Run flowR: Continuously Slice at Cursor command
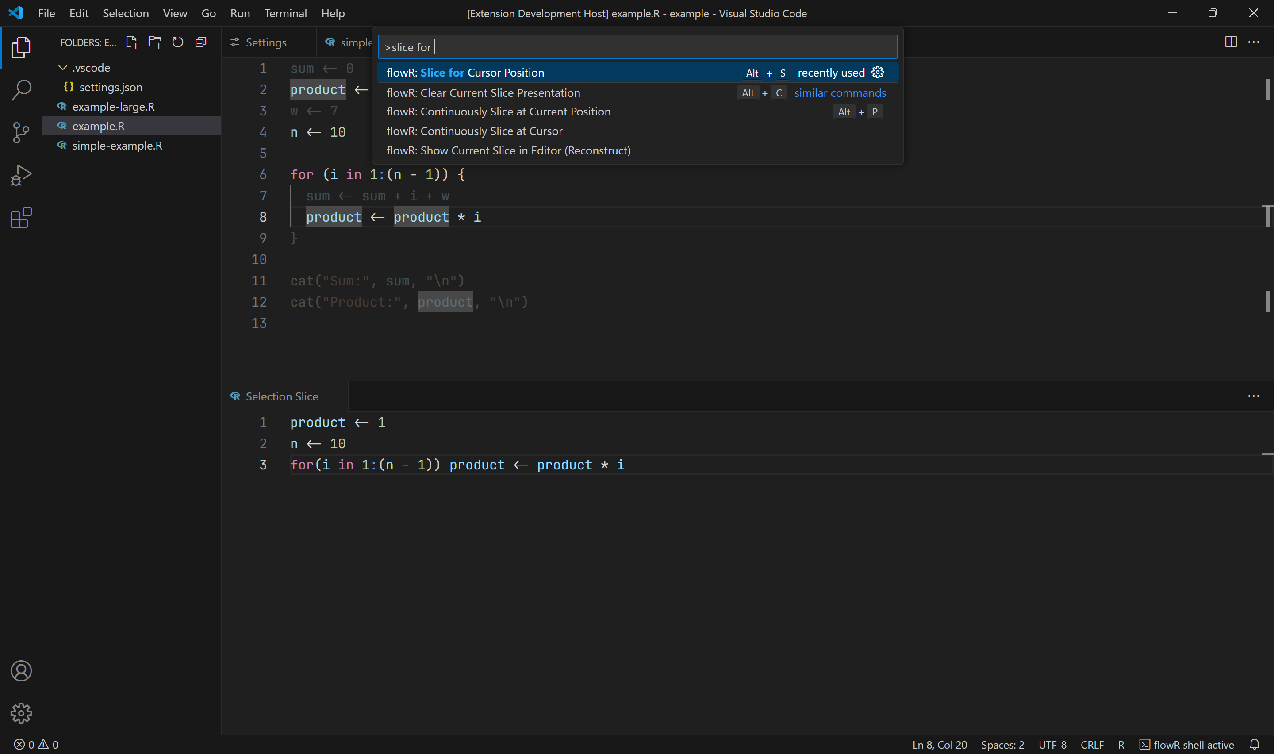 click(474, 131)
